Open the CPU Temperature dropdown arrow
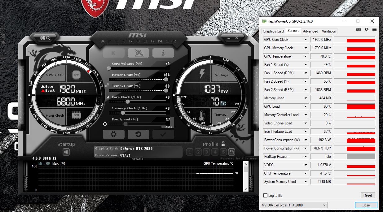The height and width of the screenshot is (212, 383). [x=306, y=173]
